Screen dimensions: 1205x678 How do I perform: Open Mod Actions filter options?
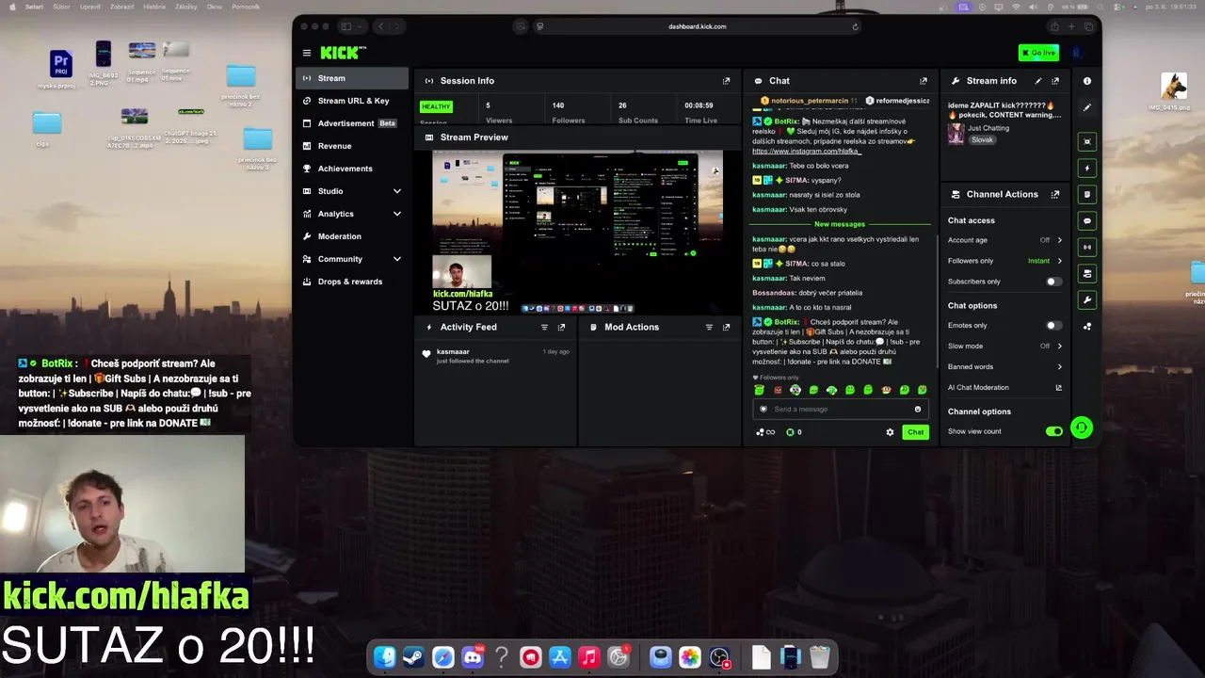click(709, 328)
